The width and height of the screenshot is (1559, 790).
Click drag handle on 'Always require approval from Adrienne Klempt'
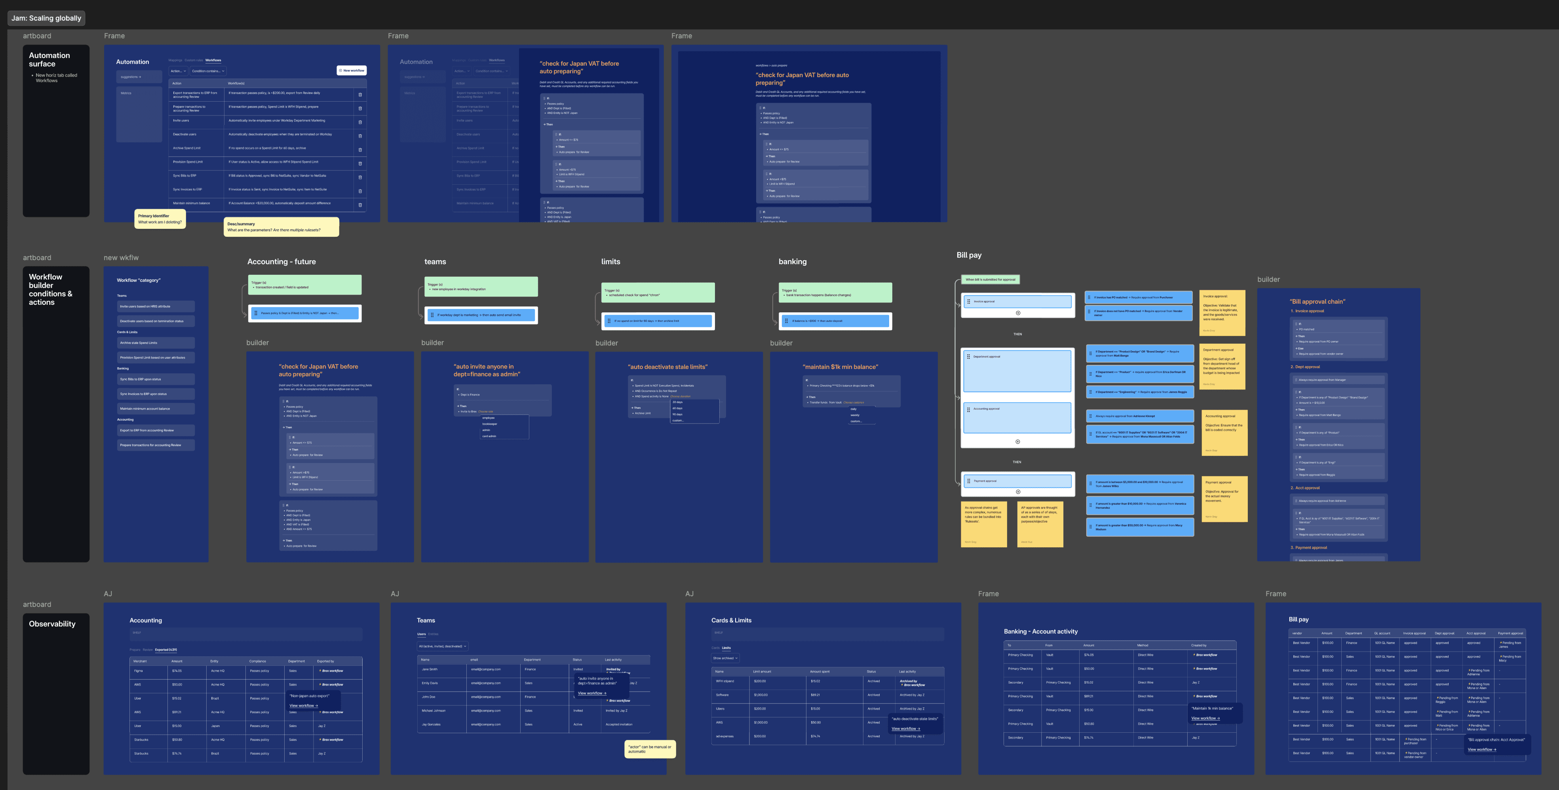pyautogui.click(x=1090, y=416)
